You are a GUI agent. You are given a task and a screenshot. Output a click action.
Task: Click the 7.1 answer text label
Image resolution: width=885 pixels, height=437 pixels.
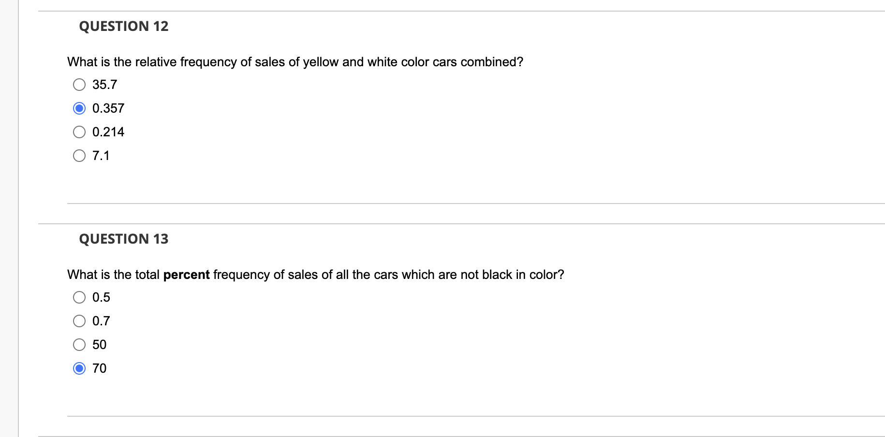click(x=101, y=156)
